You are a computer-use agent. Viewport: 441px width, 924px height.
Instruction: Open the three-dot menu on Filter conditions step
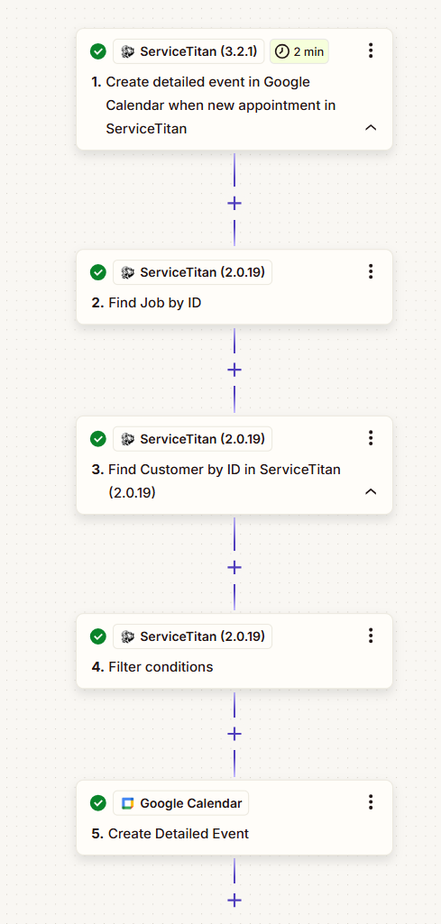pos(371,636)
